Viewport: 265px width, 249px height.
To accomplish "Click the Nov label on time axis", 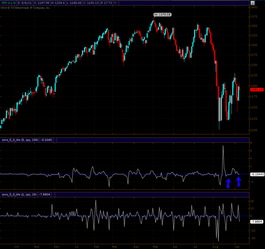I will [37, 247].
